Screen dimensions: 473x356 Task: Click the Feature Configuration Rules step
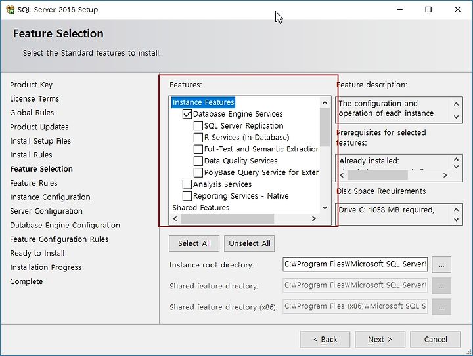click(x=59, y=239)
